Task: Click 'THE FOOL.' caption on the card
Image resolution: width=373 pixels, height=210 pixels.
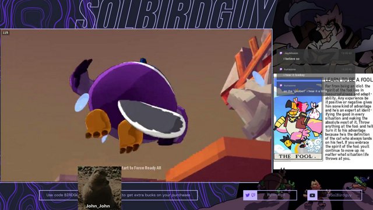Action: (297, 156)
